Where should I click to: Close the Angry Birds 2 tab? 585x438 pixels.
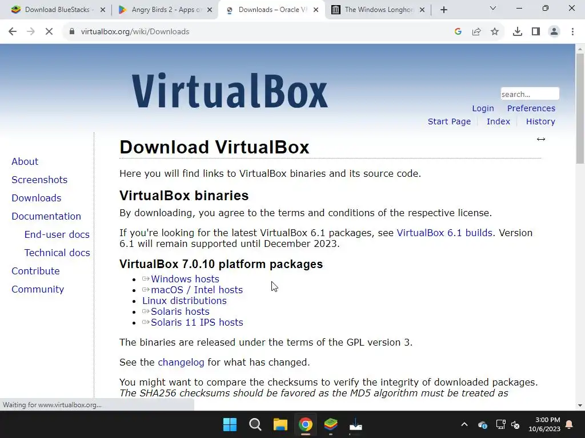point(210,10)
